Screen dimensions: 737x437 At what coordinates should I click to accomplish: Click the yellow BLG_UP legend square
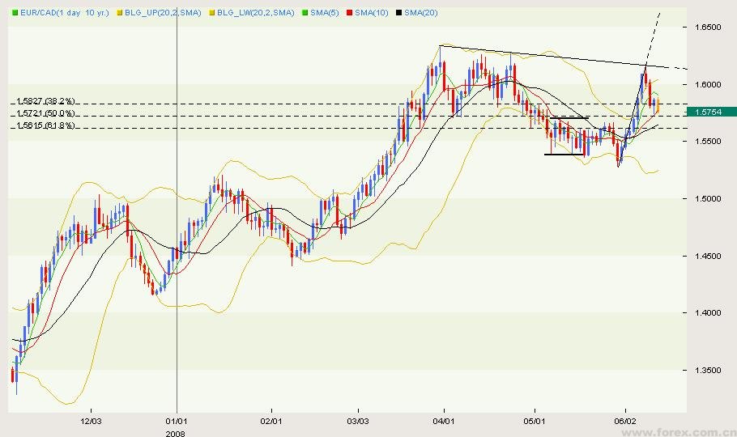click(x=121, y=14)
